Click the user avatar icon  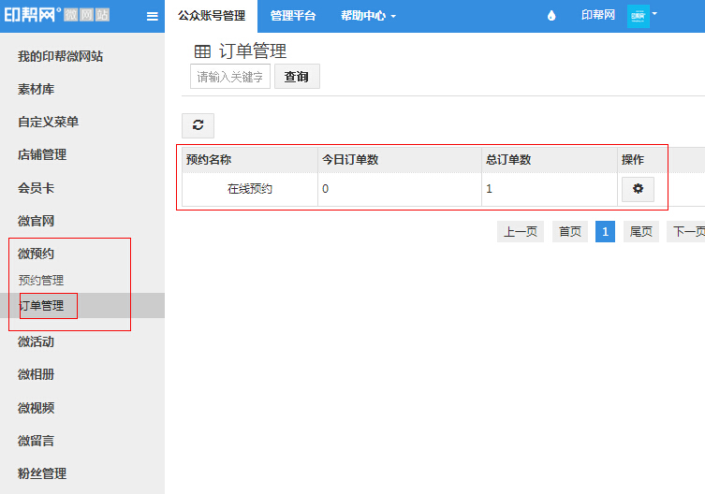click(x=638, y=16)
